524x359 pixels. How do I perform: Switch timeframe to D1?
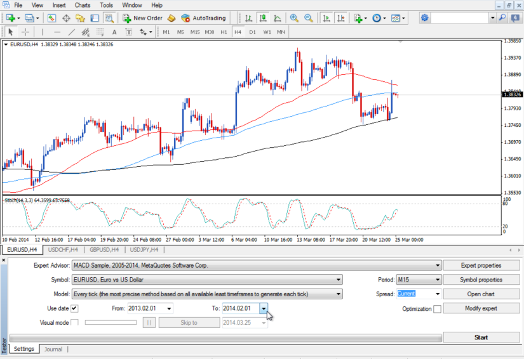252,32
